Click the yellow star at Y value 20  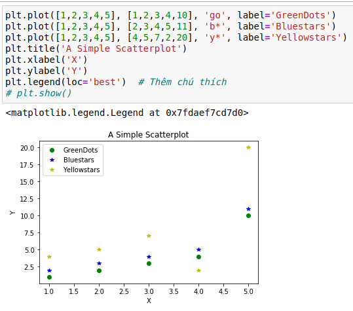tap(249, 147)
